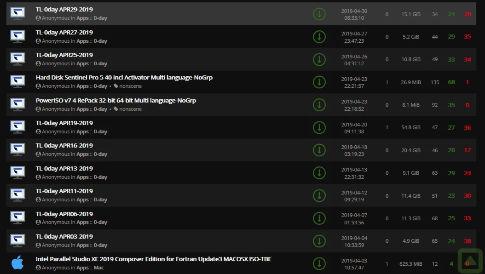Click leechers count 36 for APR19-2019
This screenshot has width=485, height=274.
click(468, 128)
